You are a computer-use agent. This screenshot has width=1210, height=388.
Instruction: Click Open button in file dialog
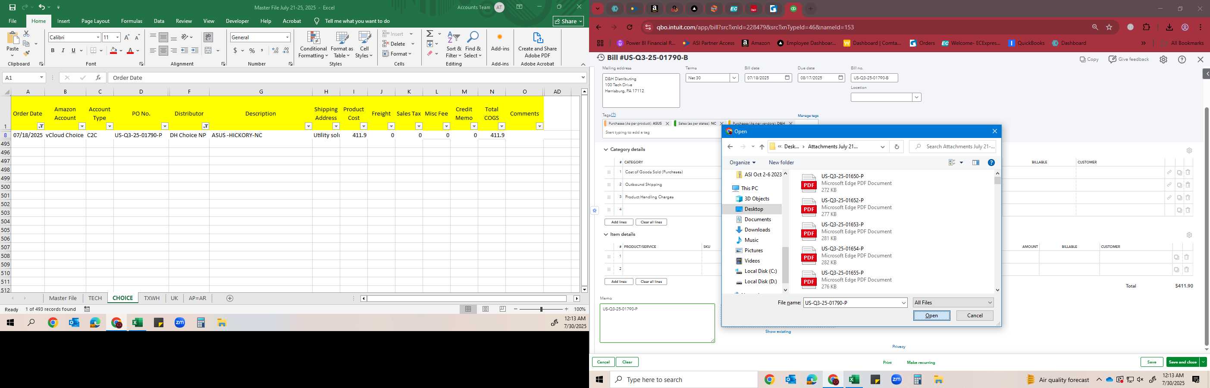931,316
